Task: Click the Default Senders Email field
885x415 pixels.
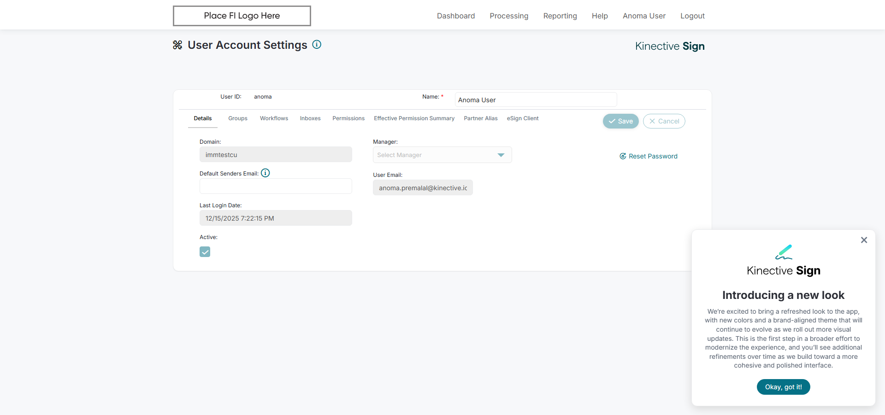Action: click(x=276, y=186)
